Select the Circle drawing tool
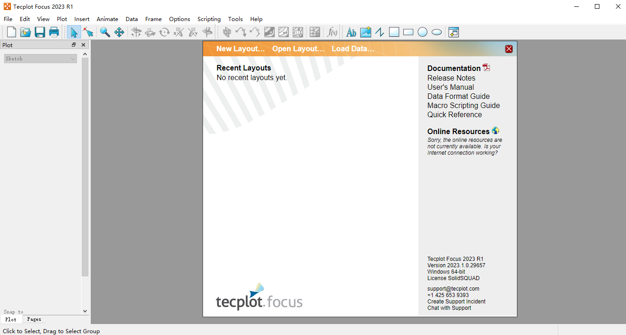626x335 pixels. point(423,32)
